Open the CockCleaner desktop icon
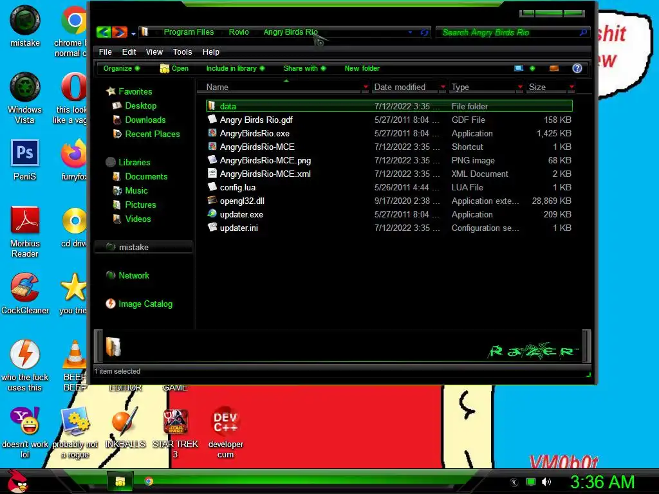This screenshot has height=494, width=659. coord(25,294)
